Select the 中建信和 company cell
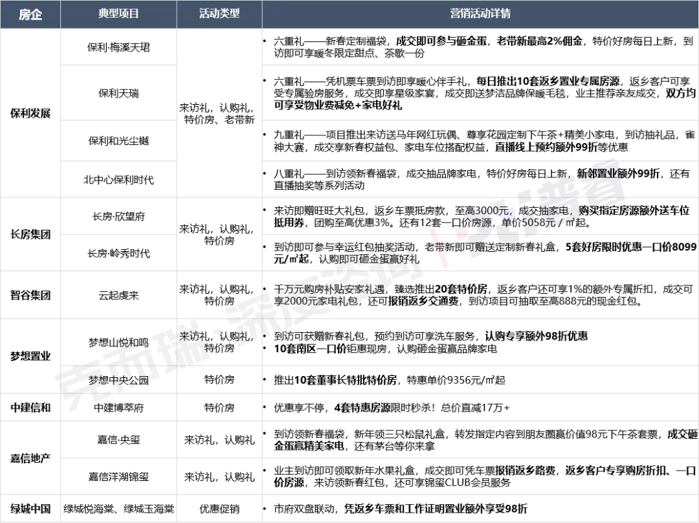The width and height of the screenshot is (699, 523). pyautogui.click(x=30, y=407)
